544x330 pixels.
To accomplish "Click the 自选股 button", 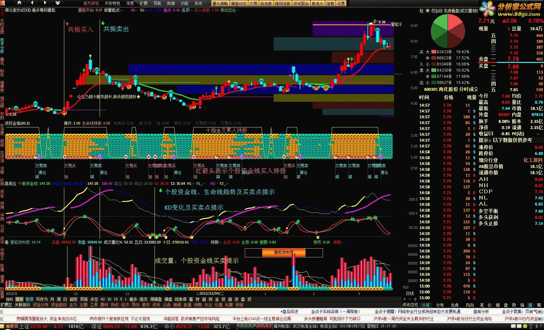I will [x=266, y=4].
